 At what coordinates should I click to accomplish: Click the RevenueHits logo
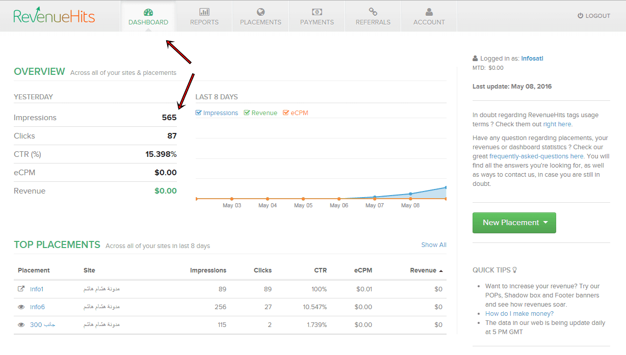pyautogui.click(x=54, y=16)
